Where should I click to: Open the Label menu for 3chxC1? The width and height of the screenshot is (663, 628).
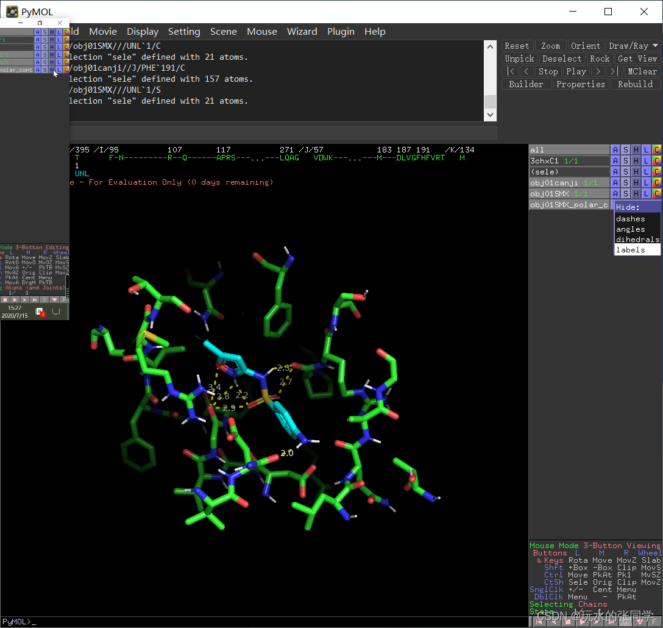click(646, 161)
